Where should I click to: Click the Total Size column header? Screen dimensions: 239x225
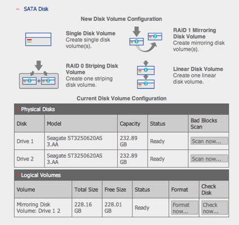[87, 189]
